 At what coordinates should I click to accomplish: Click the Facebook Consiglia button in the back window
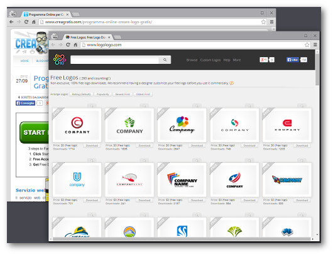[x=25, y=103]
